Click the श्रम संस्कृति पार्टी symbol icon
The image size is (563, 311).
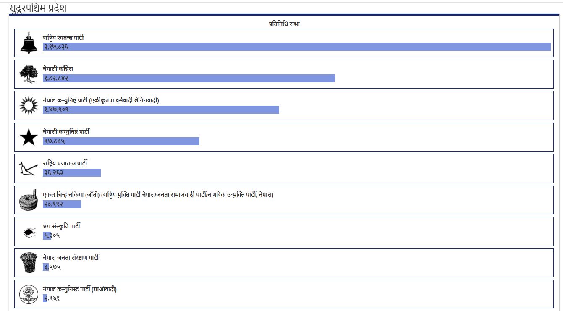[29, 232]
